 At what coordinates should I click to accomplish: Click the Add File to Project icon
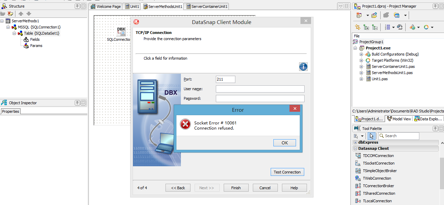366,27
